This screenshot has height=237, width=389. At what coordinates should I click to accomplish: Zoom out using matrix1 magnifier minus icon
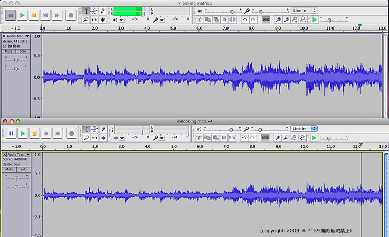click(x=287, y=20)
